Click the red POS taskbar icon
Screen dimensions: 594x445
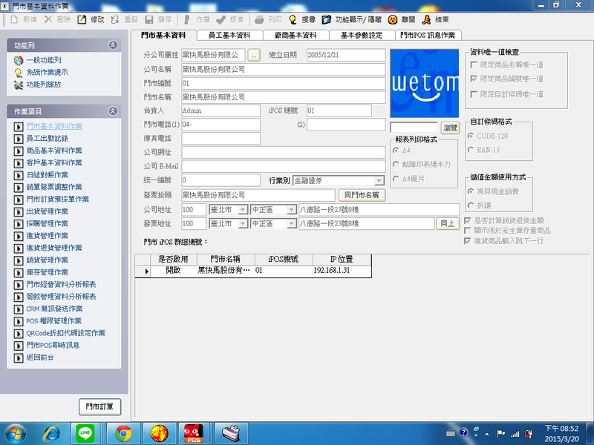click(x=194, y=433)
